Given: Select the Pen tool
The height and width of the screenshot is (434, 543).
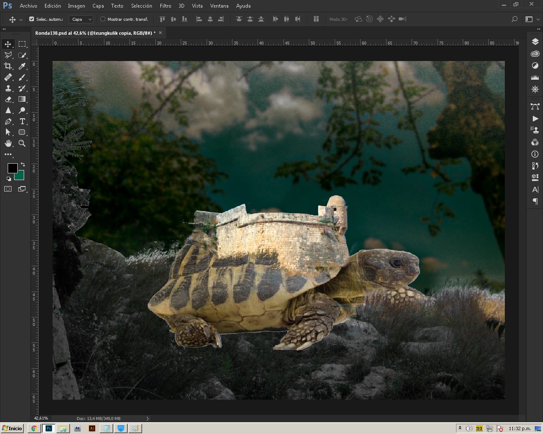Looking at the screenshot, I should [x=8, y=121].
